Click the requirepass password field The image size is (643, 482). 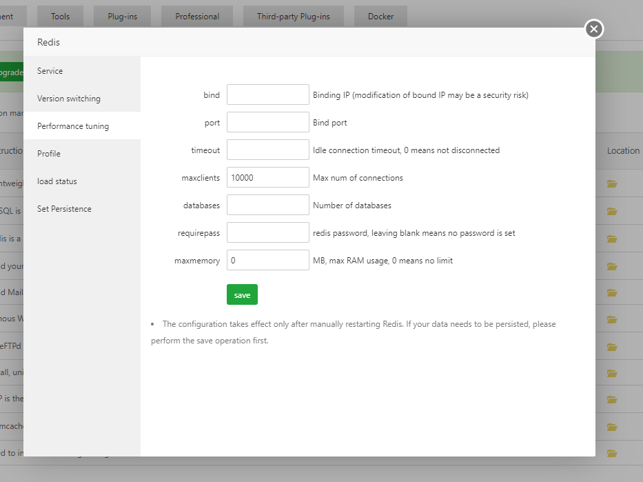click(x=267, y=232)
